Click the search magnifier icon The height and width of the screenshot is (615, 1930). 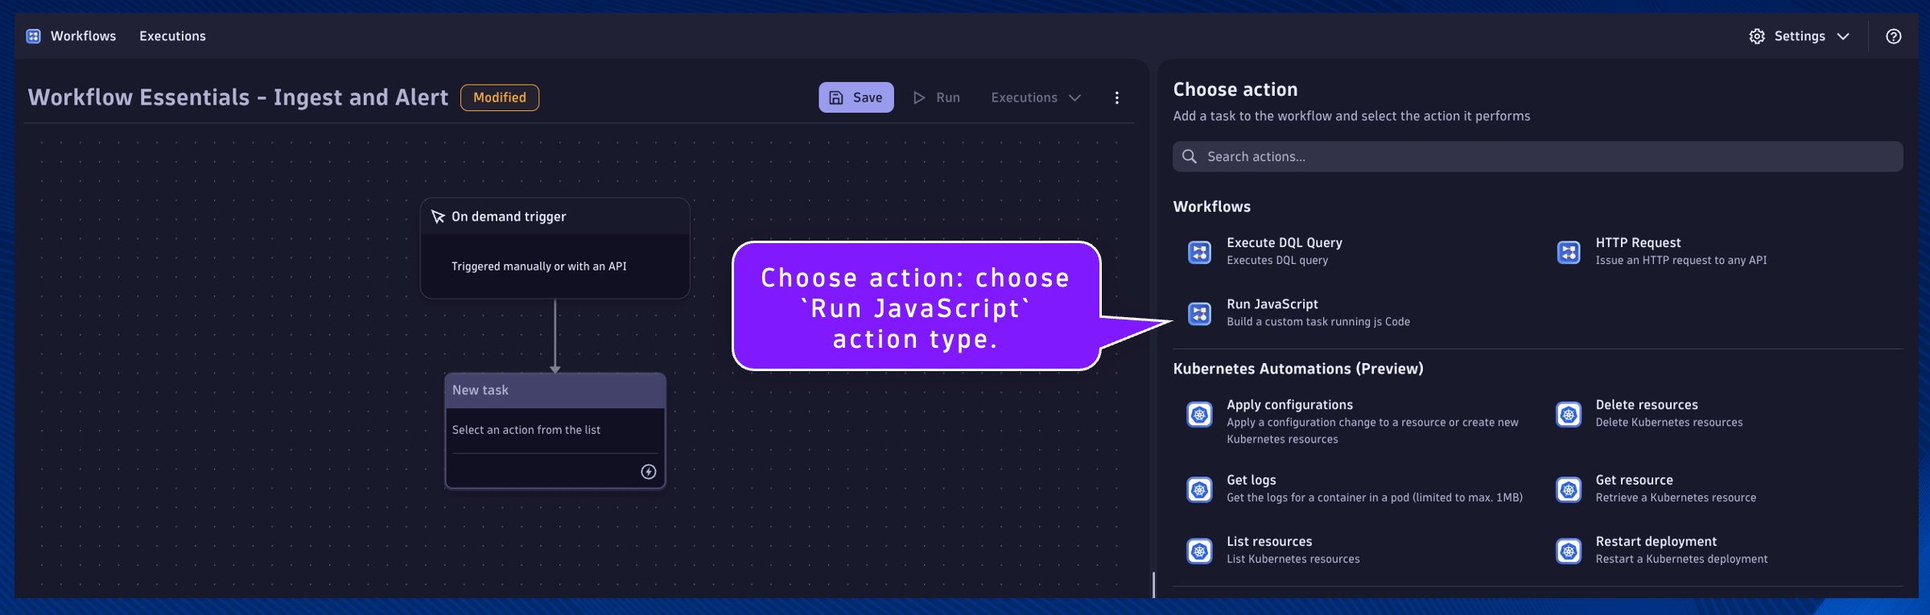pos(1190,157)
